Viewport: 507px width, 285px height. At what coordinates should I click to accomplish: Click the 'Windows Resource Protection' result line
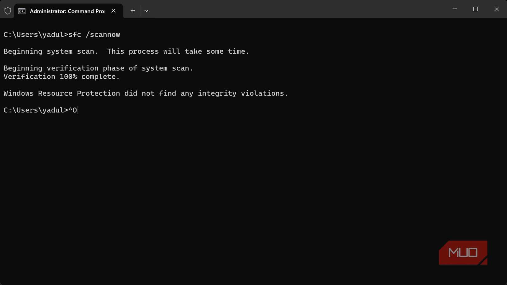tap(145, 93)
